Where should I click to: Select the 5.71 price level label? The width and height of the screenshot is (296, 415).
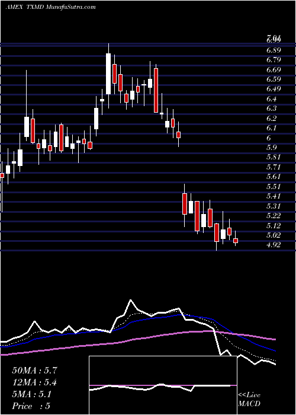274,167
